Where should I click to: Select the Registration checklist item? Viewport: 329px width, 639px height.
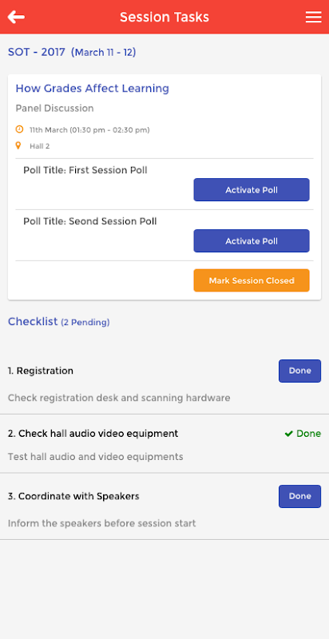41,371
